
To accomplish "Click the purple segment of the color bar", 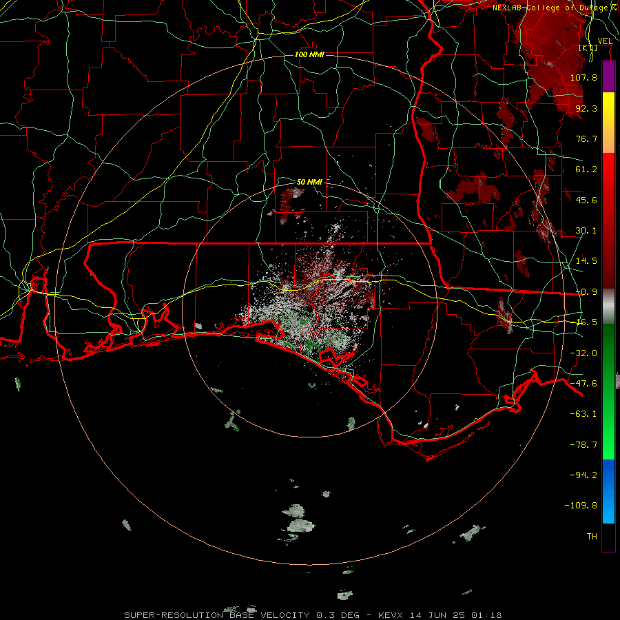I will tap(608, 76).
